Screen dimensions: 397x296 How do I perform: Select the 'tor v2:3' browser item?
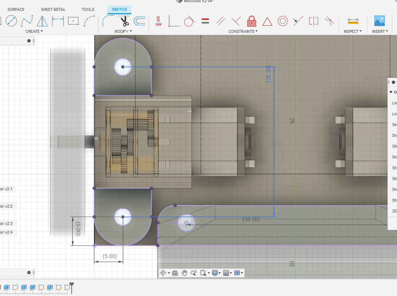6,223
